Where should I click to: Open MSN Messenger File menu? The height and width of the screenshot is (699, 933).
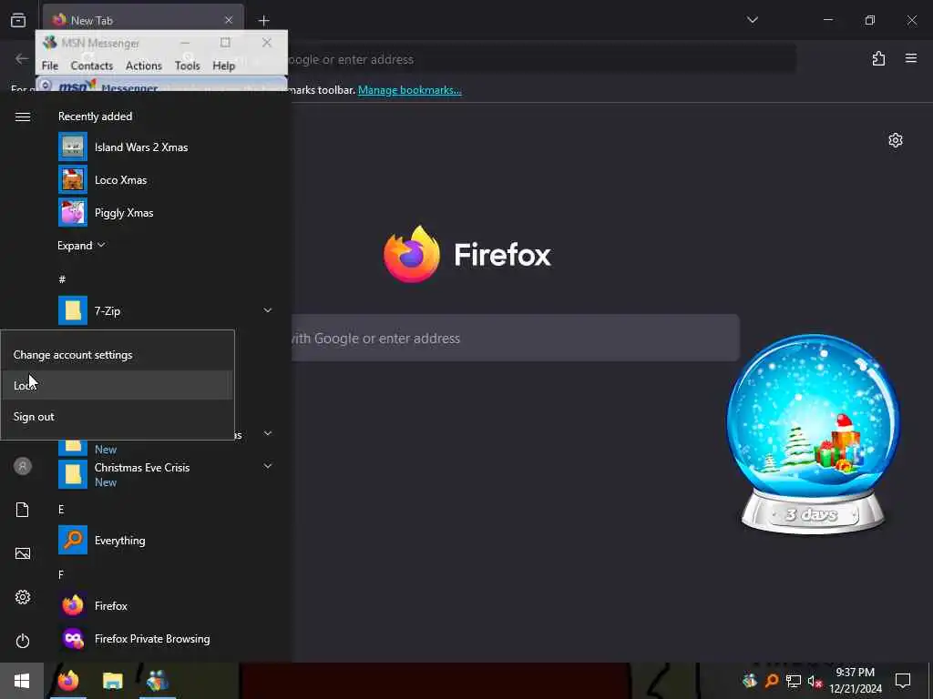click(x=50, y=66)
